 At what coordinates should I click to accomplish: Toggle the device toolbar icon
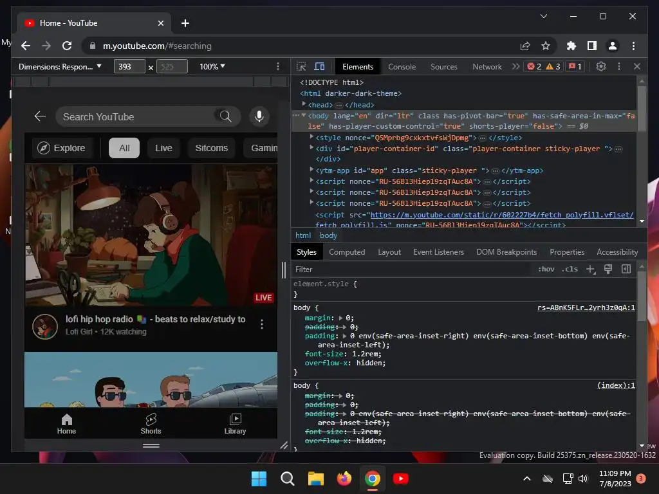(319, 66)
